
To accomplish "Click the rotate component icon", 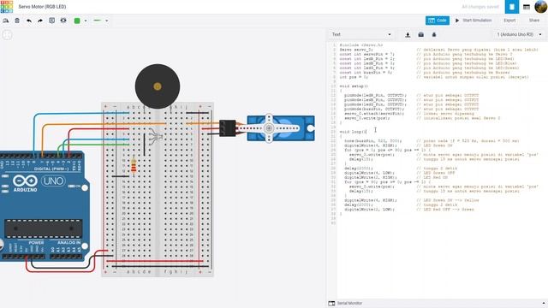I will 6,21.
